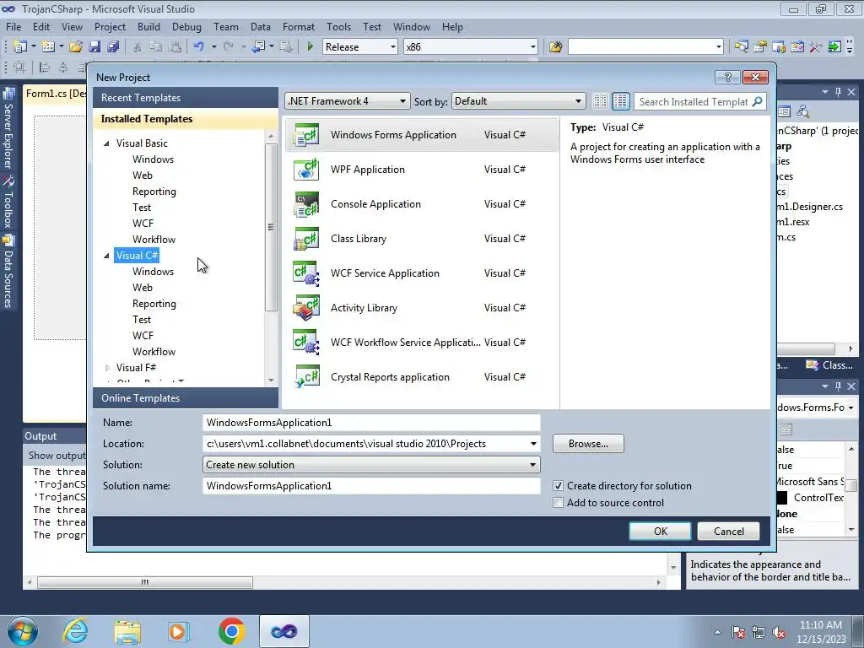Viewport: 864px width, 648px height.
Task: Open the Sort by Default dropdown
Action: pyautogui.click(x=518, y=101)
